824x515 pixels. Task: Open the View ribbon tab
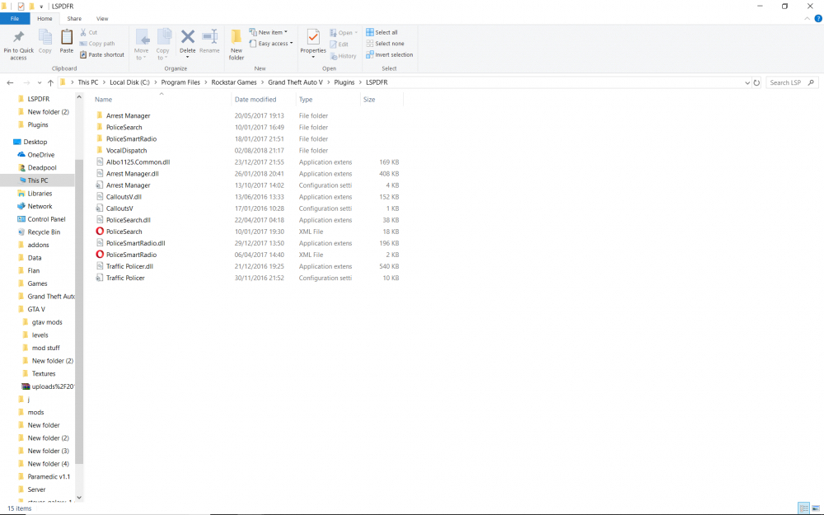tap(102, 18)
